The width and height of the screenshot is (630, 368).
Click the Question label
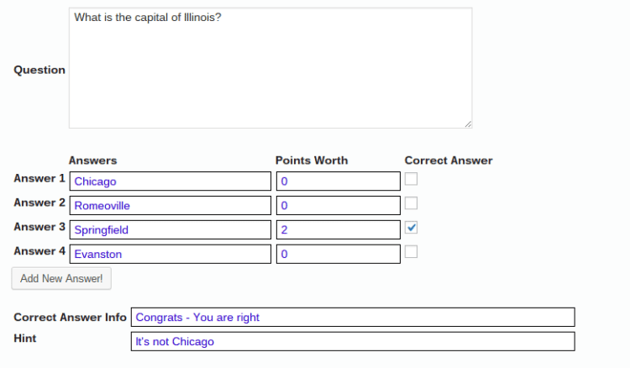tap(39, 70)
